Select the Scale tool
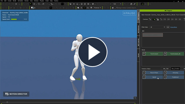This screenshot has width=185, height=104. pos(43,4)
